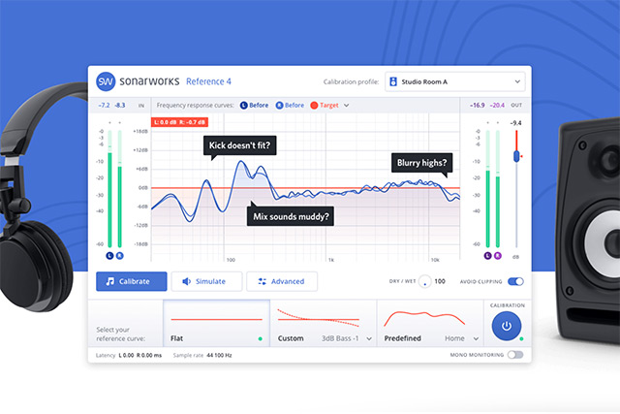Turn the Dry/Wet knob

tap(423, 281)
